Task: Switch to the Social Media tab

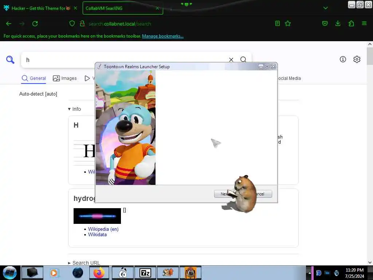Action: tap(289, 78)
